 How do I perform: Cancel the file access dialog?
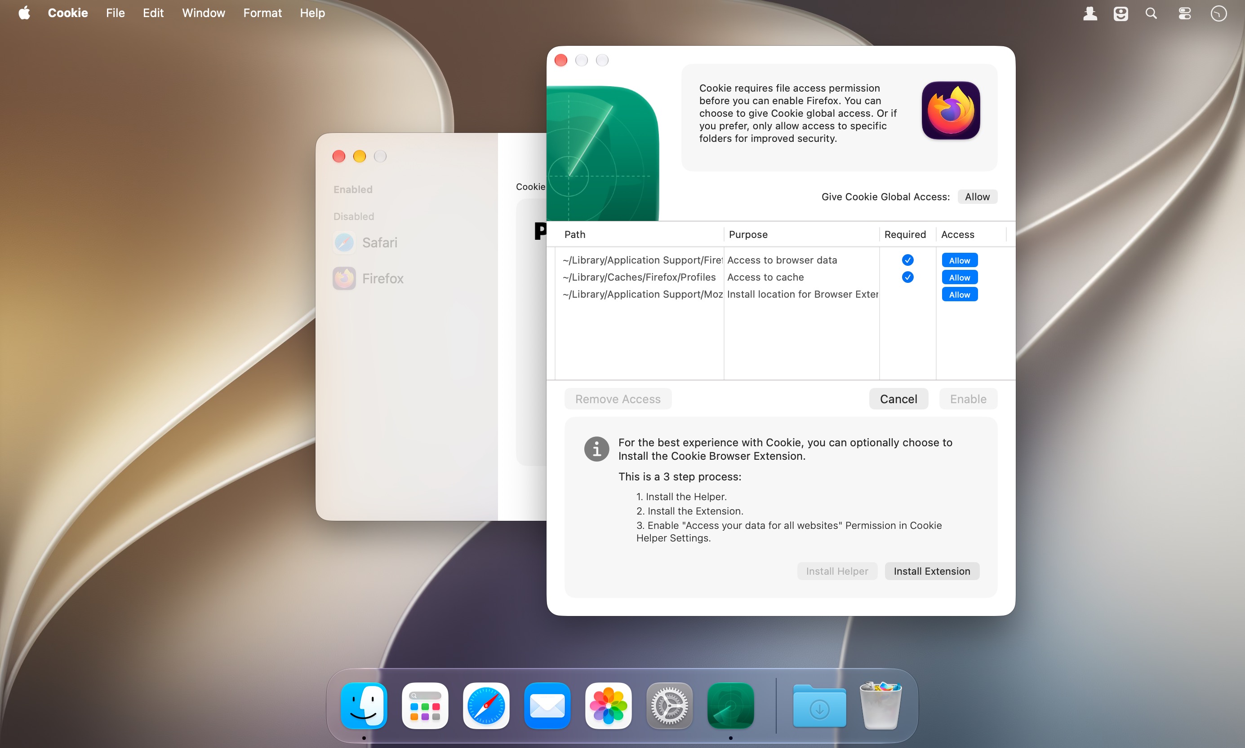(x=898, y=399)
